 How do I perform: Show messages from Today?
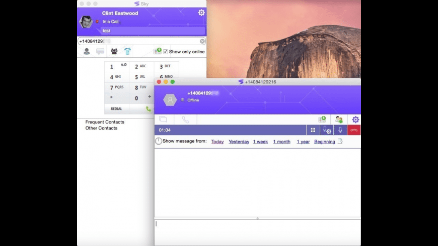tap(217, 142)
